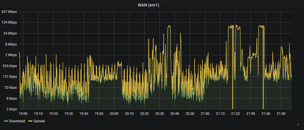Image resolution: width=304 pixels, height=130 pixels.
Task: Click the 19:20 time axis label
Action: [53, 114]
